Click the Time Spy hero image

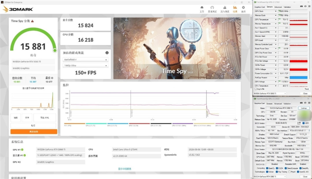click(x=177, y=48)
